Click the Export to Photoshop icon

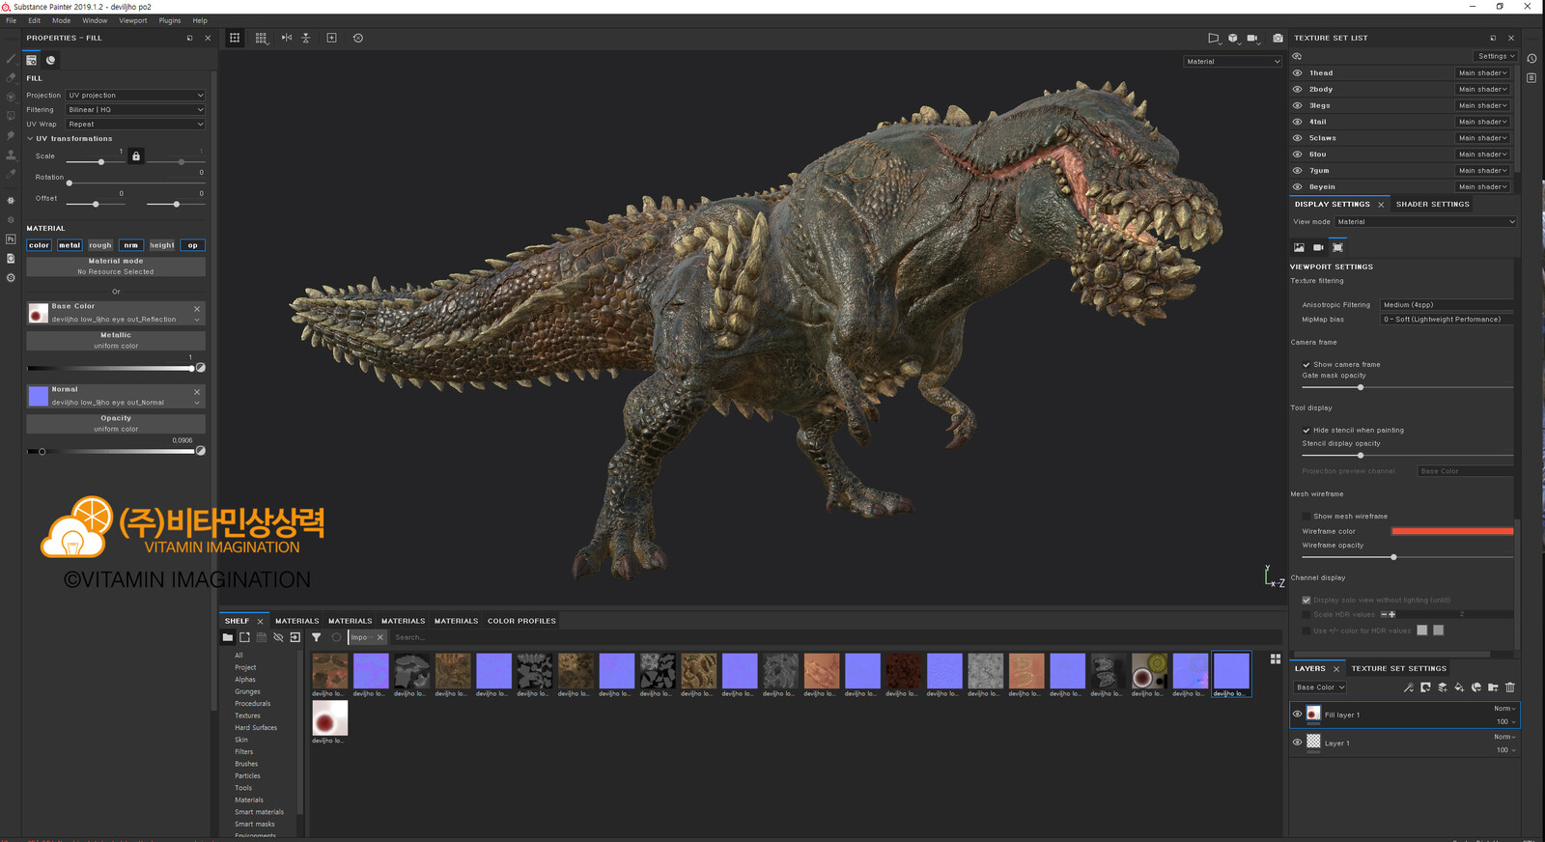(11, 239)
